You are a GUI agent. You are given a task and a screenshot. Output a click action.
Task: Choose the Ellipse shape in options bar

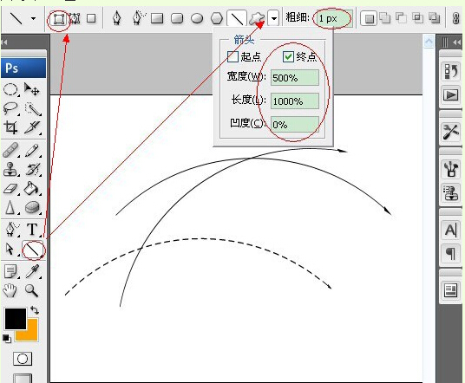pyautogui.click(x=197, y=18)
